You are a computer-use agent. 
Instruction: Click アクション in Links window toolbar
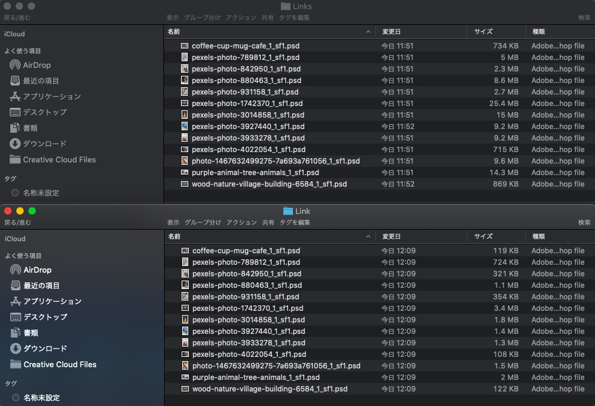click(x=240, y=18)
